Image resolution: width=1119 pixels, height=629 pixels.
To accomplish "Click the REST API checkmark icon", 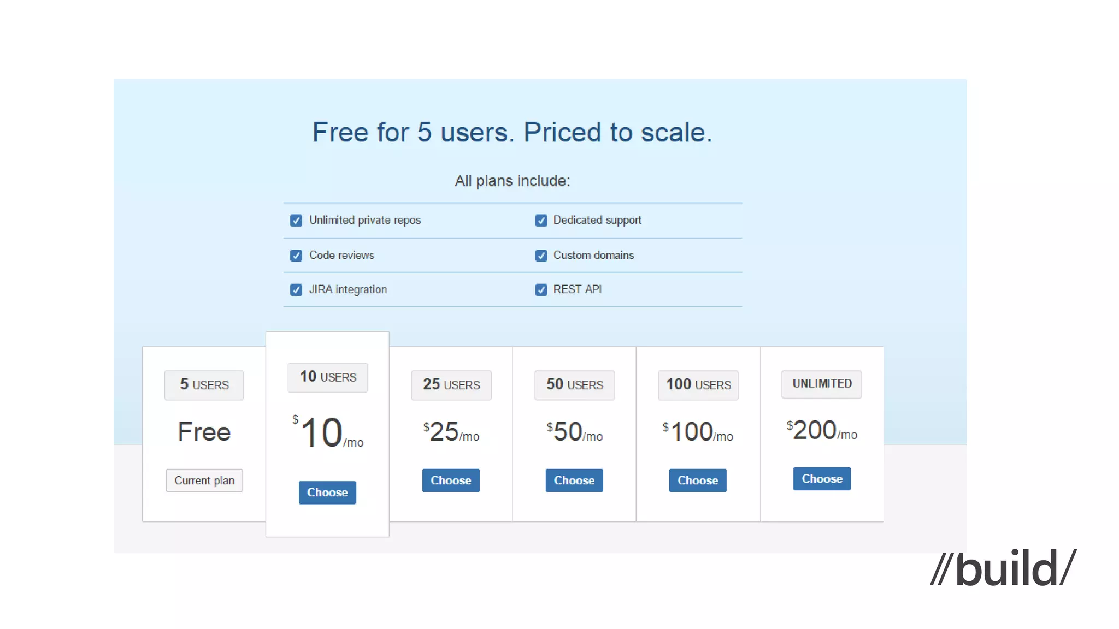I will click(x=541, y=290).
